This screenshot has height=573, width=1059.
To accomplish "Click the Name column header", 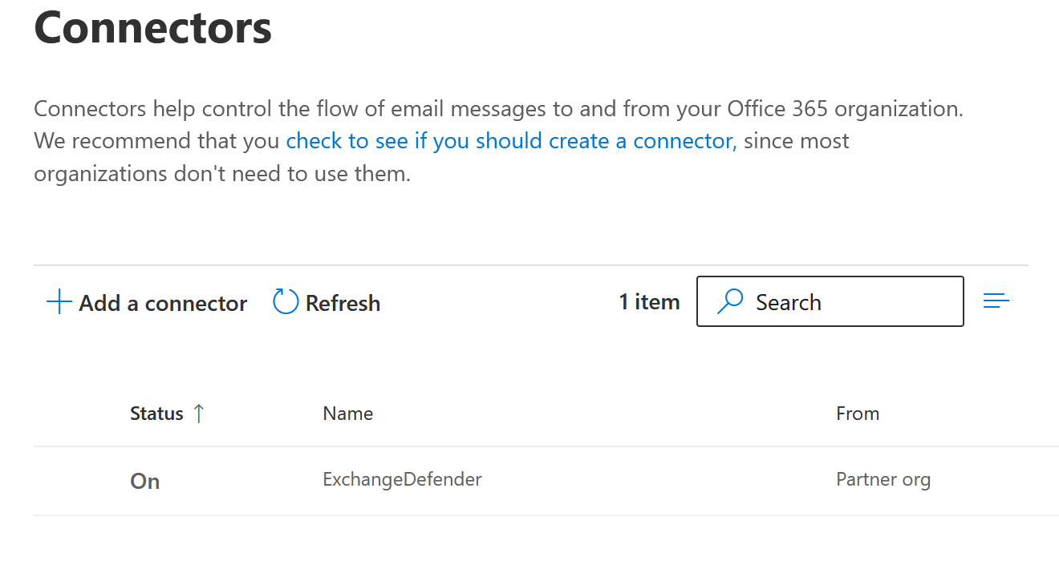I will [347, 413].
